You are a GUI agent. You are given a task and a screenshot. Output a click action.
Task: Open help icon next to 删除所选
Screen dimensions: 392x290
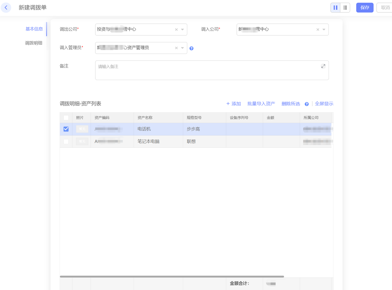point(307,104)
